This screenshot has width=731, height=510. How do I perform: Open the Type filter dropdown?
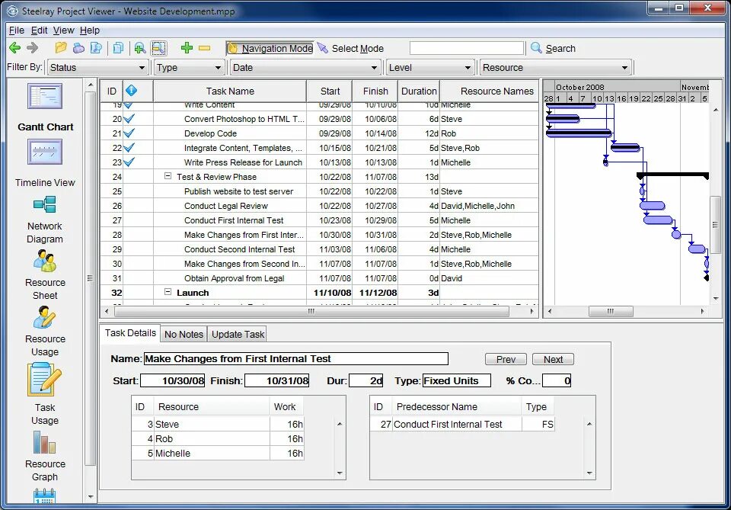coord(189,68)
